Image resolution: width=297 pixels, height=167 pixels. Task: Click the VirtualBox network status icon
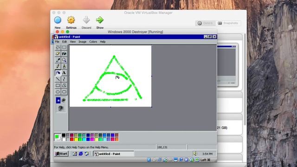pyautogui.click(x=160, y=160)
